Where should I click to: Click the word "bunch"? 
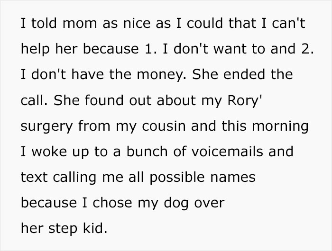tap(141, 152)
